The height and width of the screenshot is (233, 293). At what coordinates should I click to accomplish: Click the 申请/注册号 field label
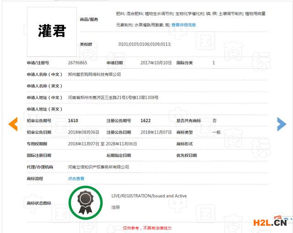coord(38,63)
